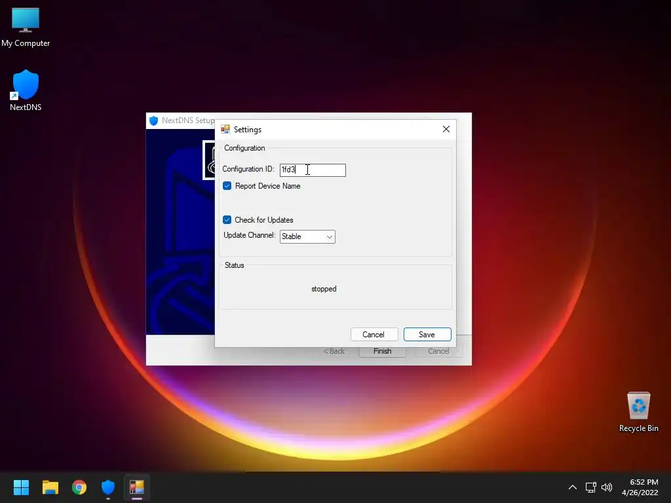The width and height of the screenshot is (671, 503).
Task: Open the My Computer desktop icon
Action: coord(26,26)
